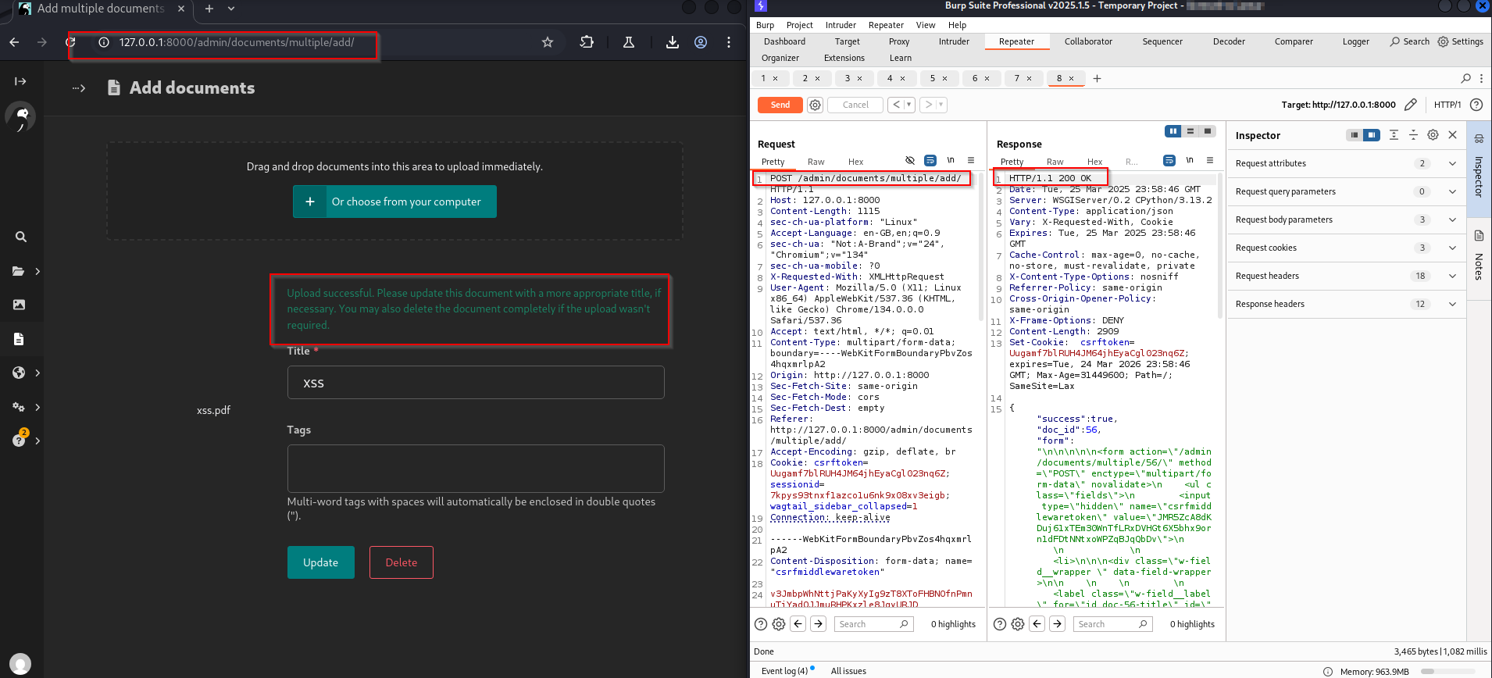Open the Request pane hamburger menu
The image size is (1492, 678).
coord(971,160)
